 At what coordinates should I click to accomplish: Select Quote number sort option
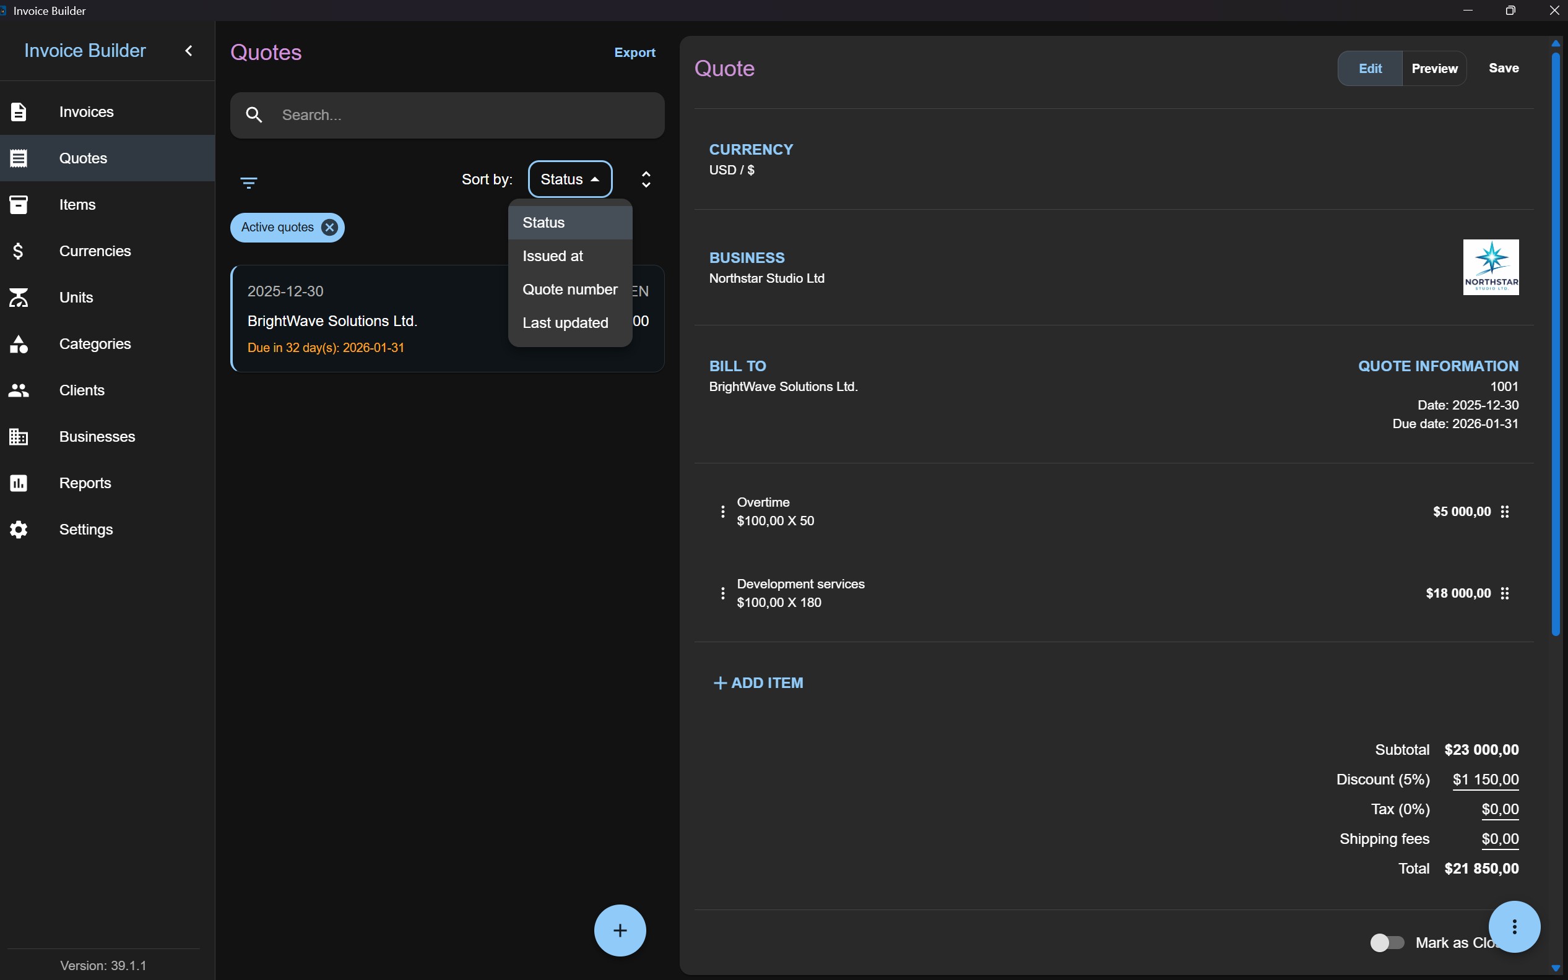(570, 290)
